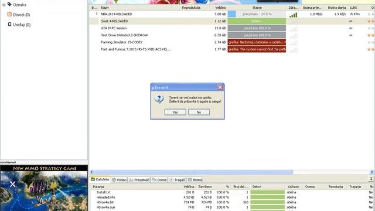This screenshot has height=211, width=375.
Task: Close the µTorrent dialog window
Action: pyautogui.click(x=220, y=87)
